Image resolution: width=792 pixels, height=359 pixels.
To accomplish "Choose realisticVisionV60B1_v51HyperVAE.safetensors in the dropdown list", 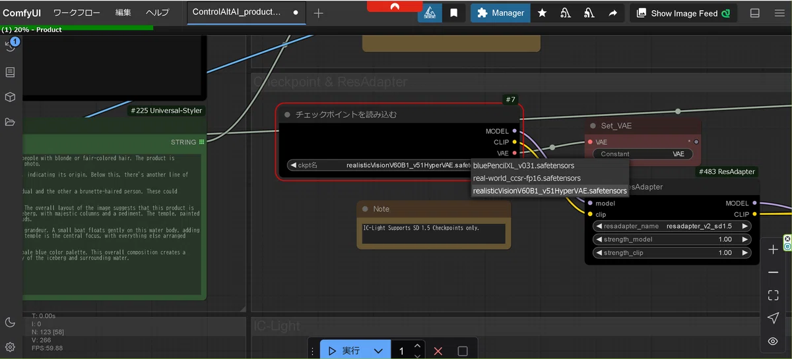I will click(x=550, y=191).
